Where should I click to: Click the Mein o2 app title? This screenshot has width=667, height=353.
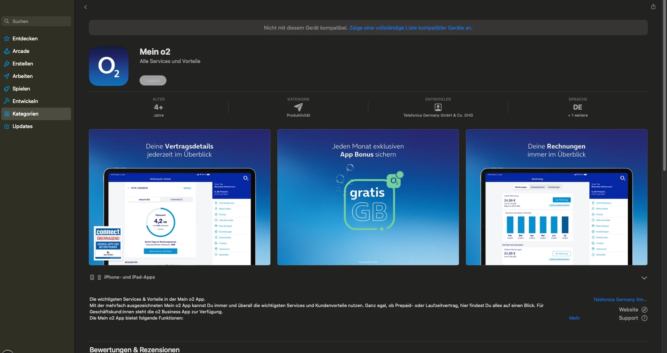pos(155,52)
